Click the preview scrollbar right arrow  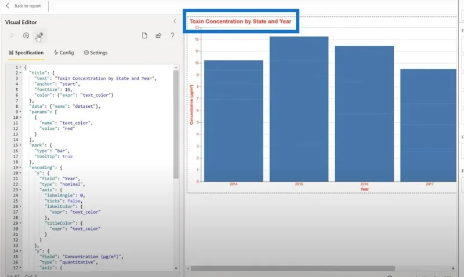pyautogui.click(x=453, y=268)
